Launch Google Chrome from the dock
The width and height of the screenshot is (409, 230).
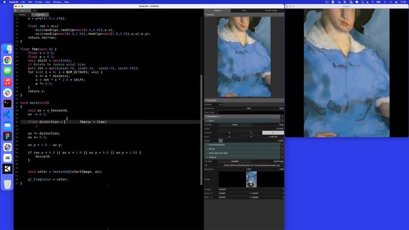coord(7,60)
